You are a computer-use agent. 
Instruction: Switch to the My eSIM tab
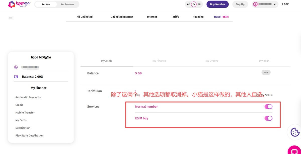(264, 61)
